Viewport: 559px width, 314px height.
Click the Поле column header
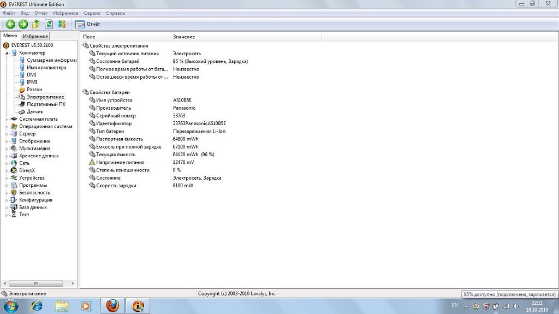click(x=125, y=37)
